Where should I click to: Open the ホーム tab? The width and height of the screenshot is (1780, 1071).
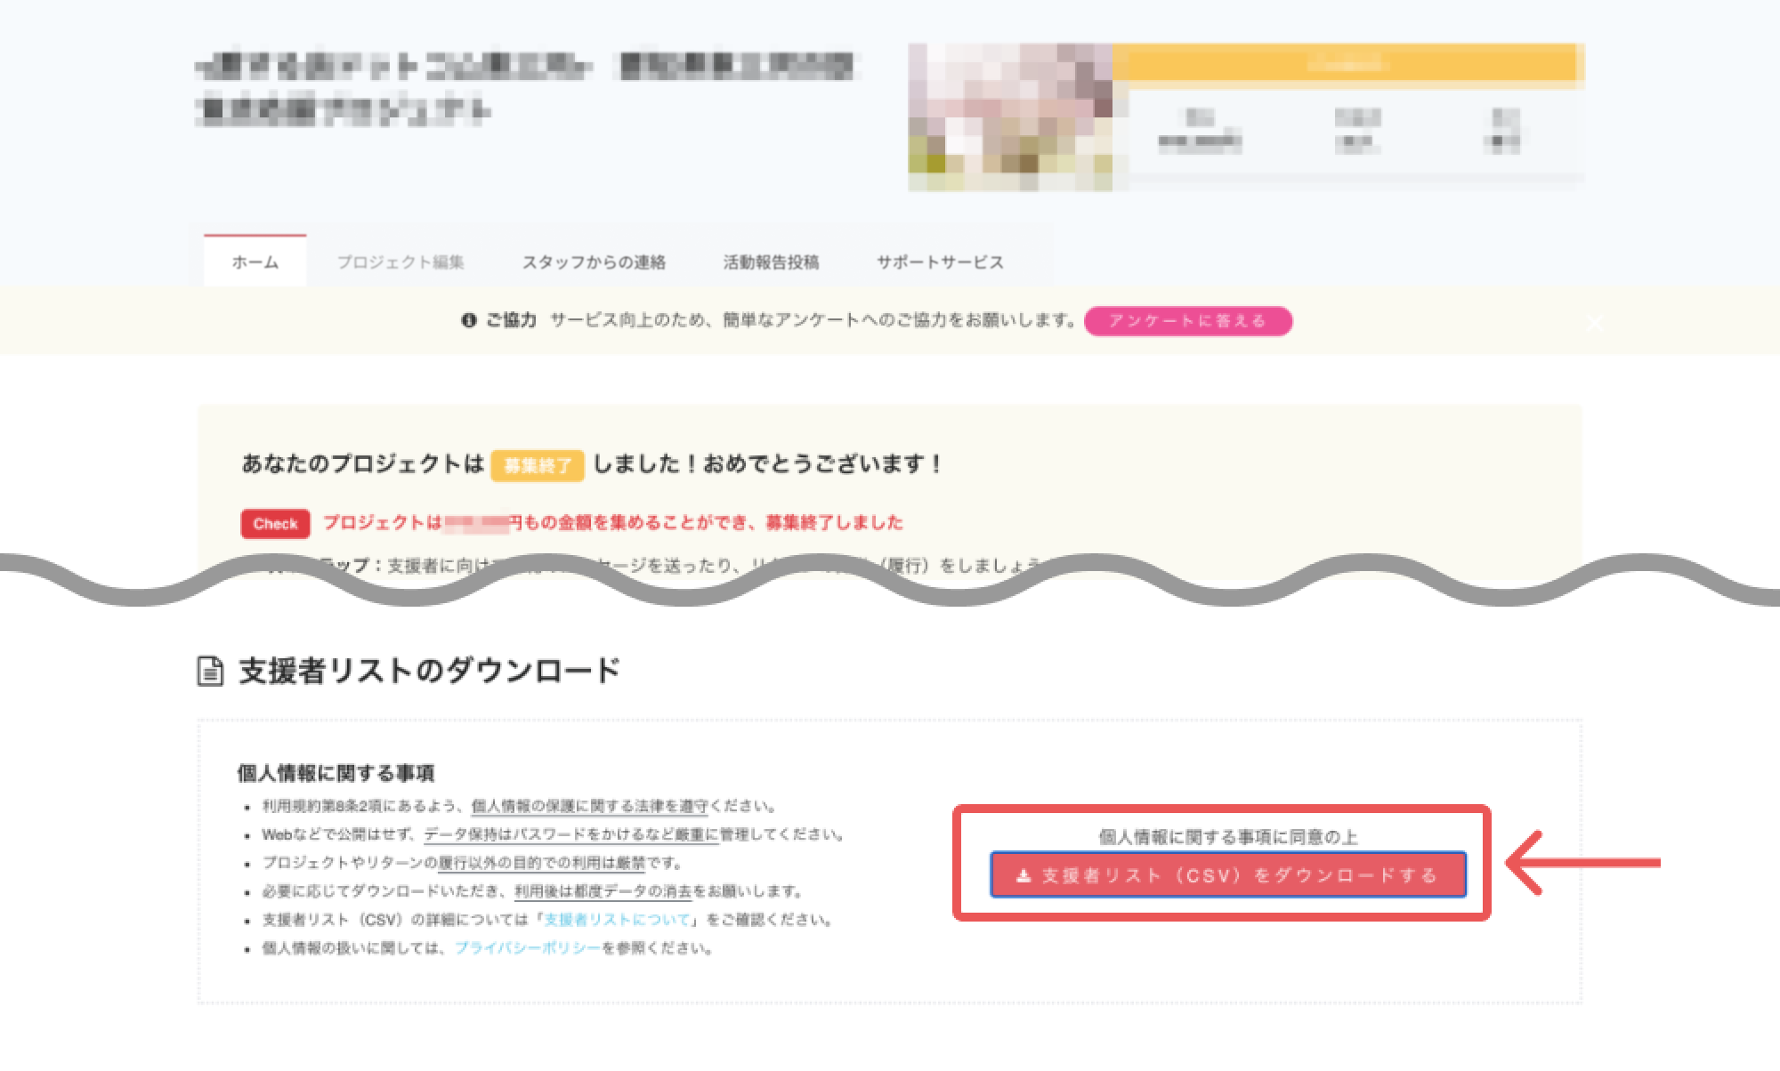255,262
